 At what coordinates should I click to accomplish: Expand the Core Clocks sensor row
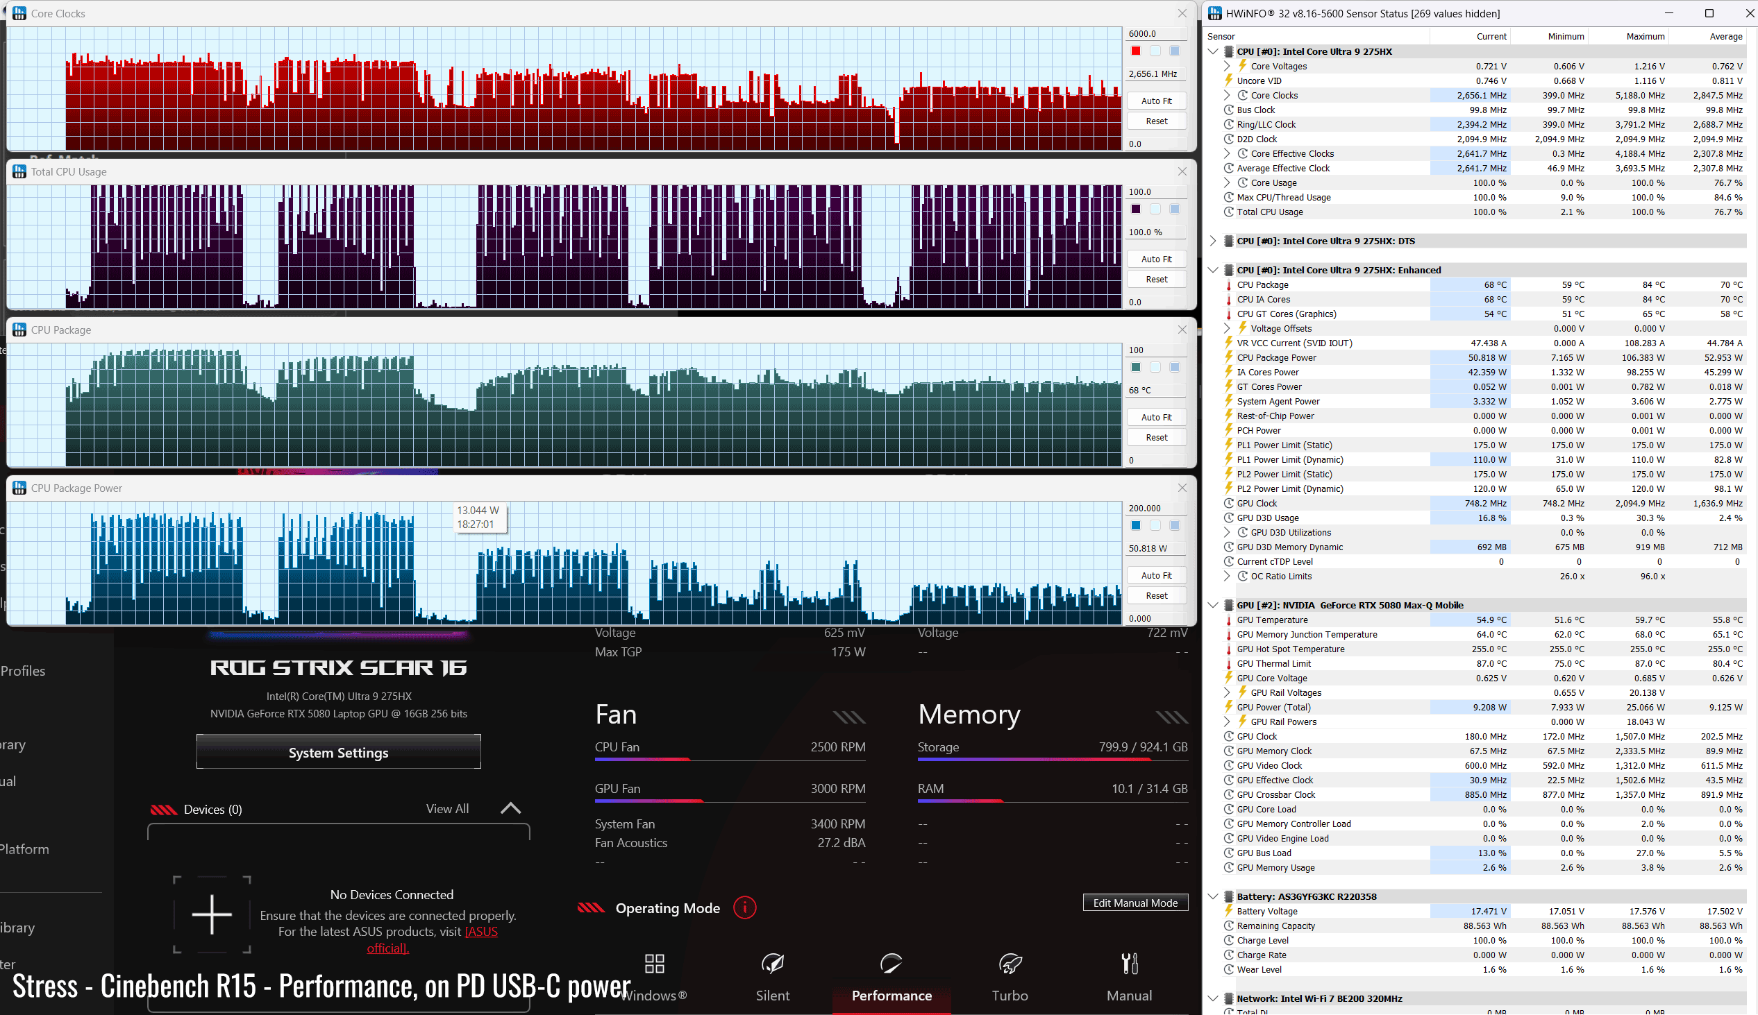(1227, 96)
